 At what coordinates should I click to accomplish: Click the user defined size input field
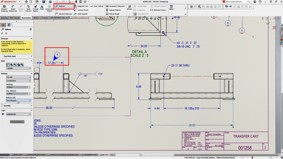point(17,94)
